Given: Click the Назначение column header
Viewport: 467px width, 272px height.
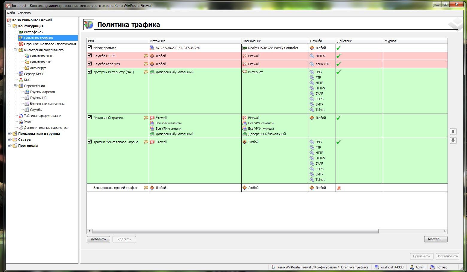Looking at the screenshot, I should [275, 41].
